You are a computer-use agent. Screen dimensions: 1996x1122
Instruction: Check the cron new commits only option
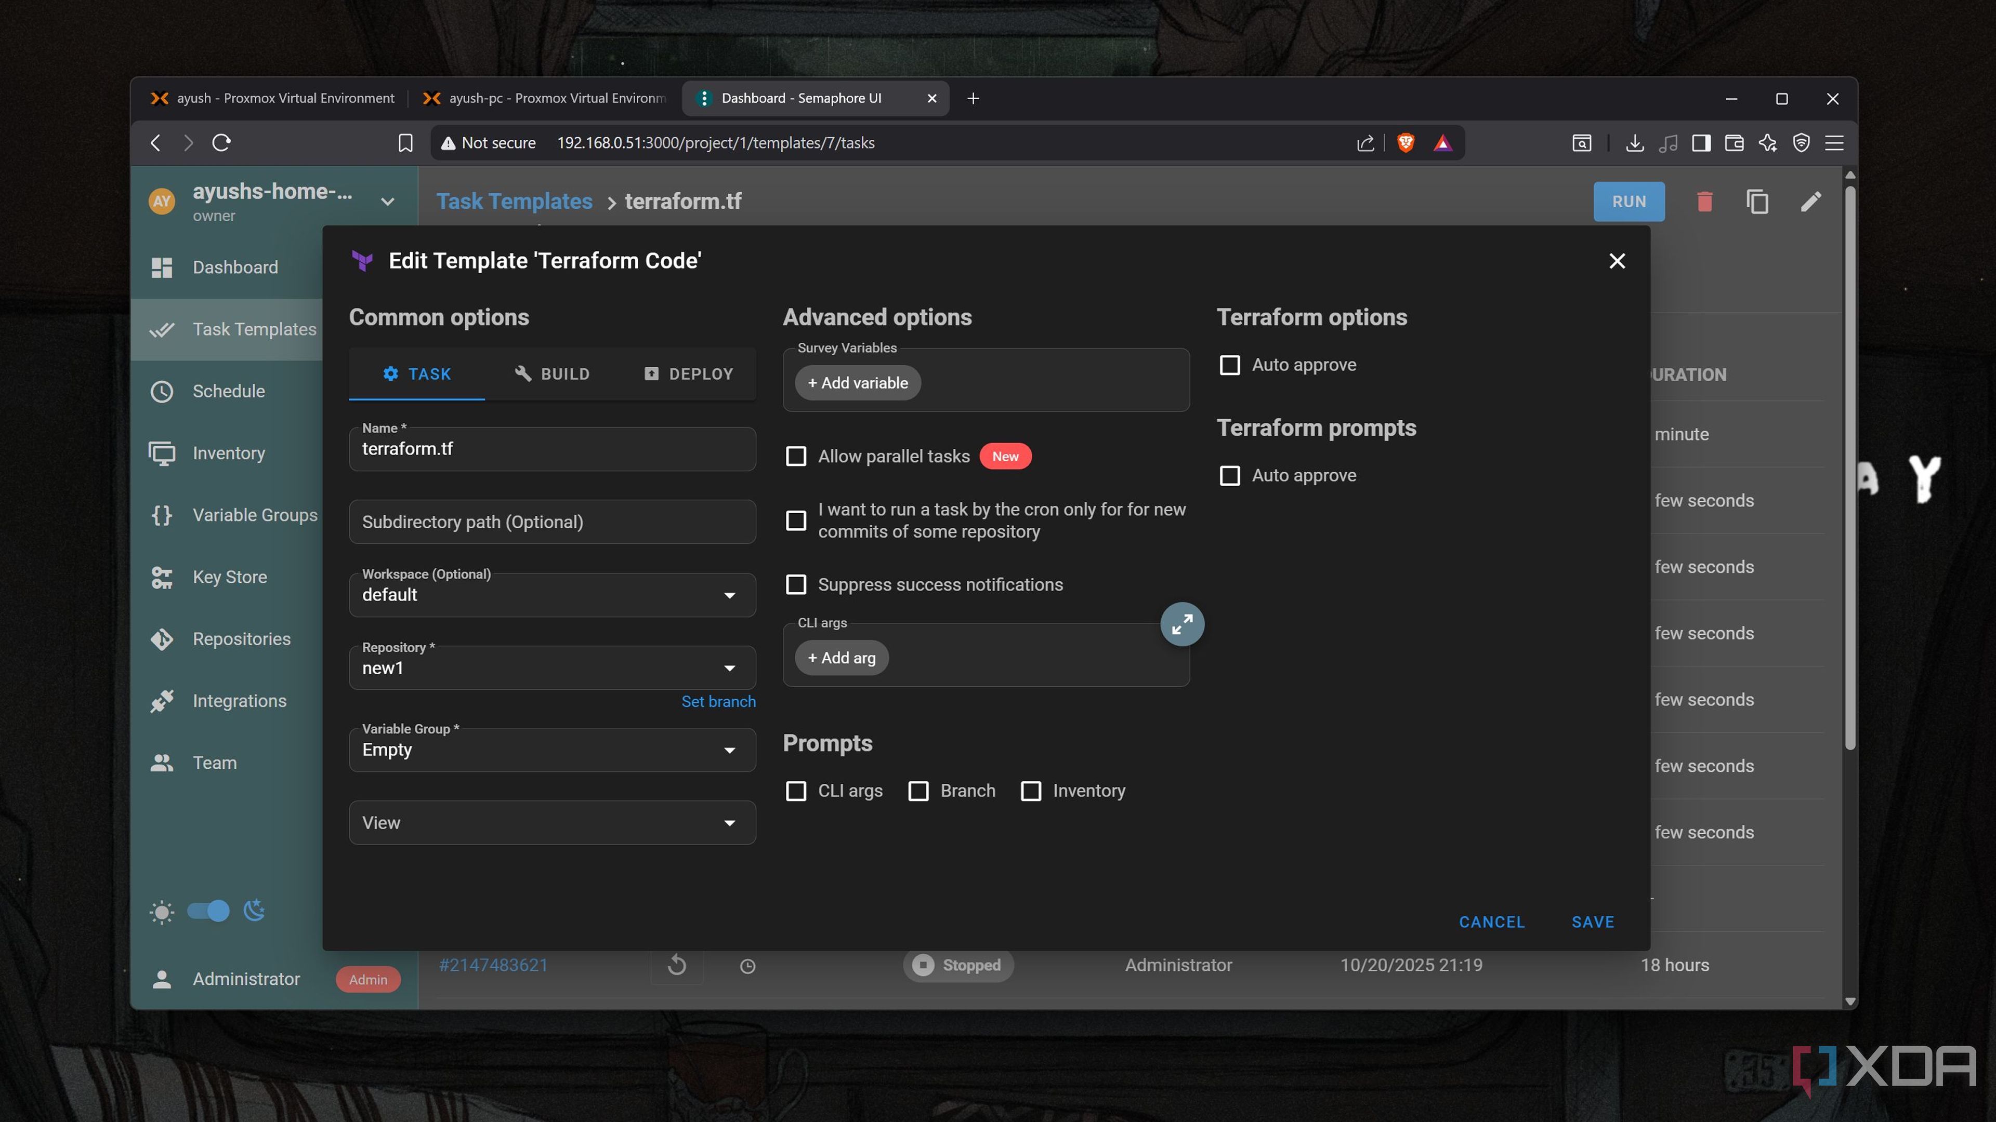pyautogui.click(x=796, y=520)
